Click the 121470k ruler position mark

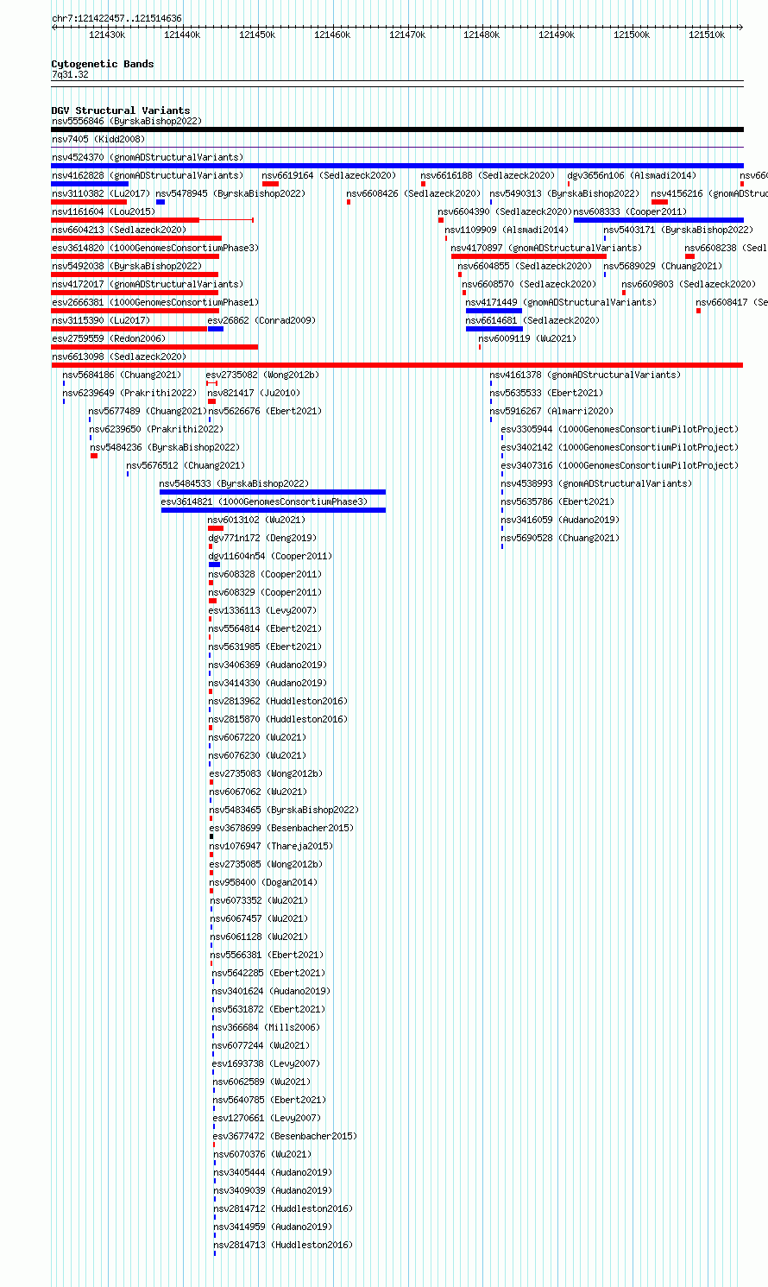tap(407, 35)
